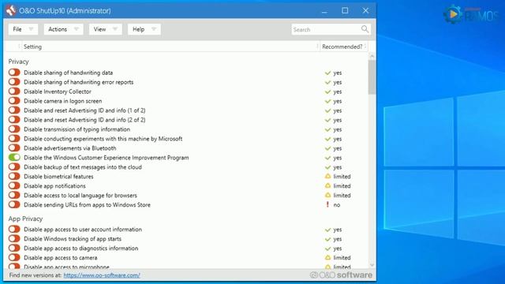Select the Privacy section heading

[19, 62]
